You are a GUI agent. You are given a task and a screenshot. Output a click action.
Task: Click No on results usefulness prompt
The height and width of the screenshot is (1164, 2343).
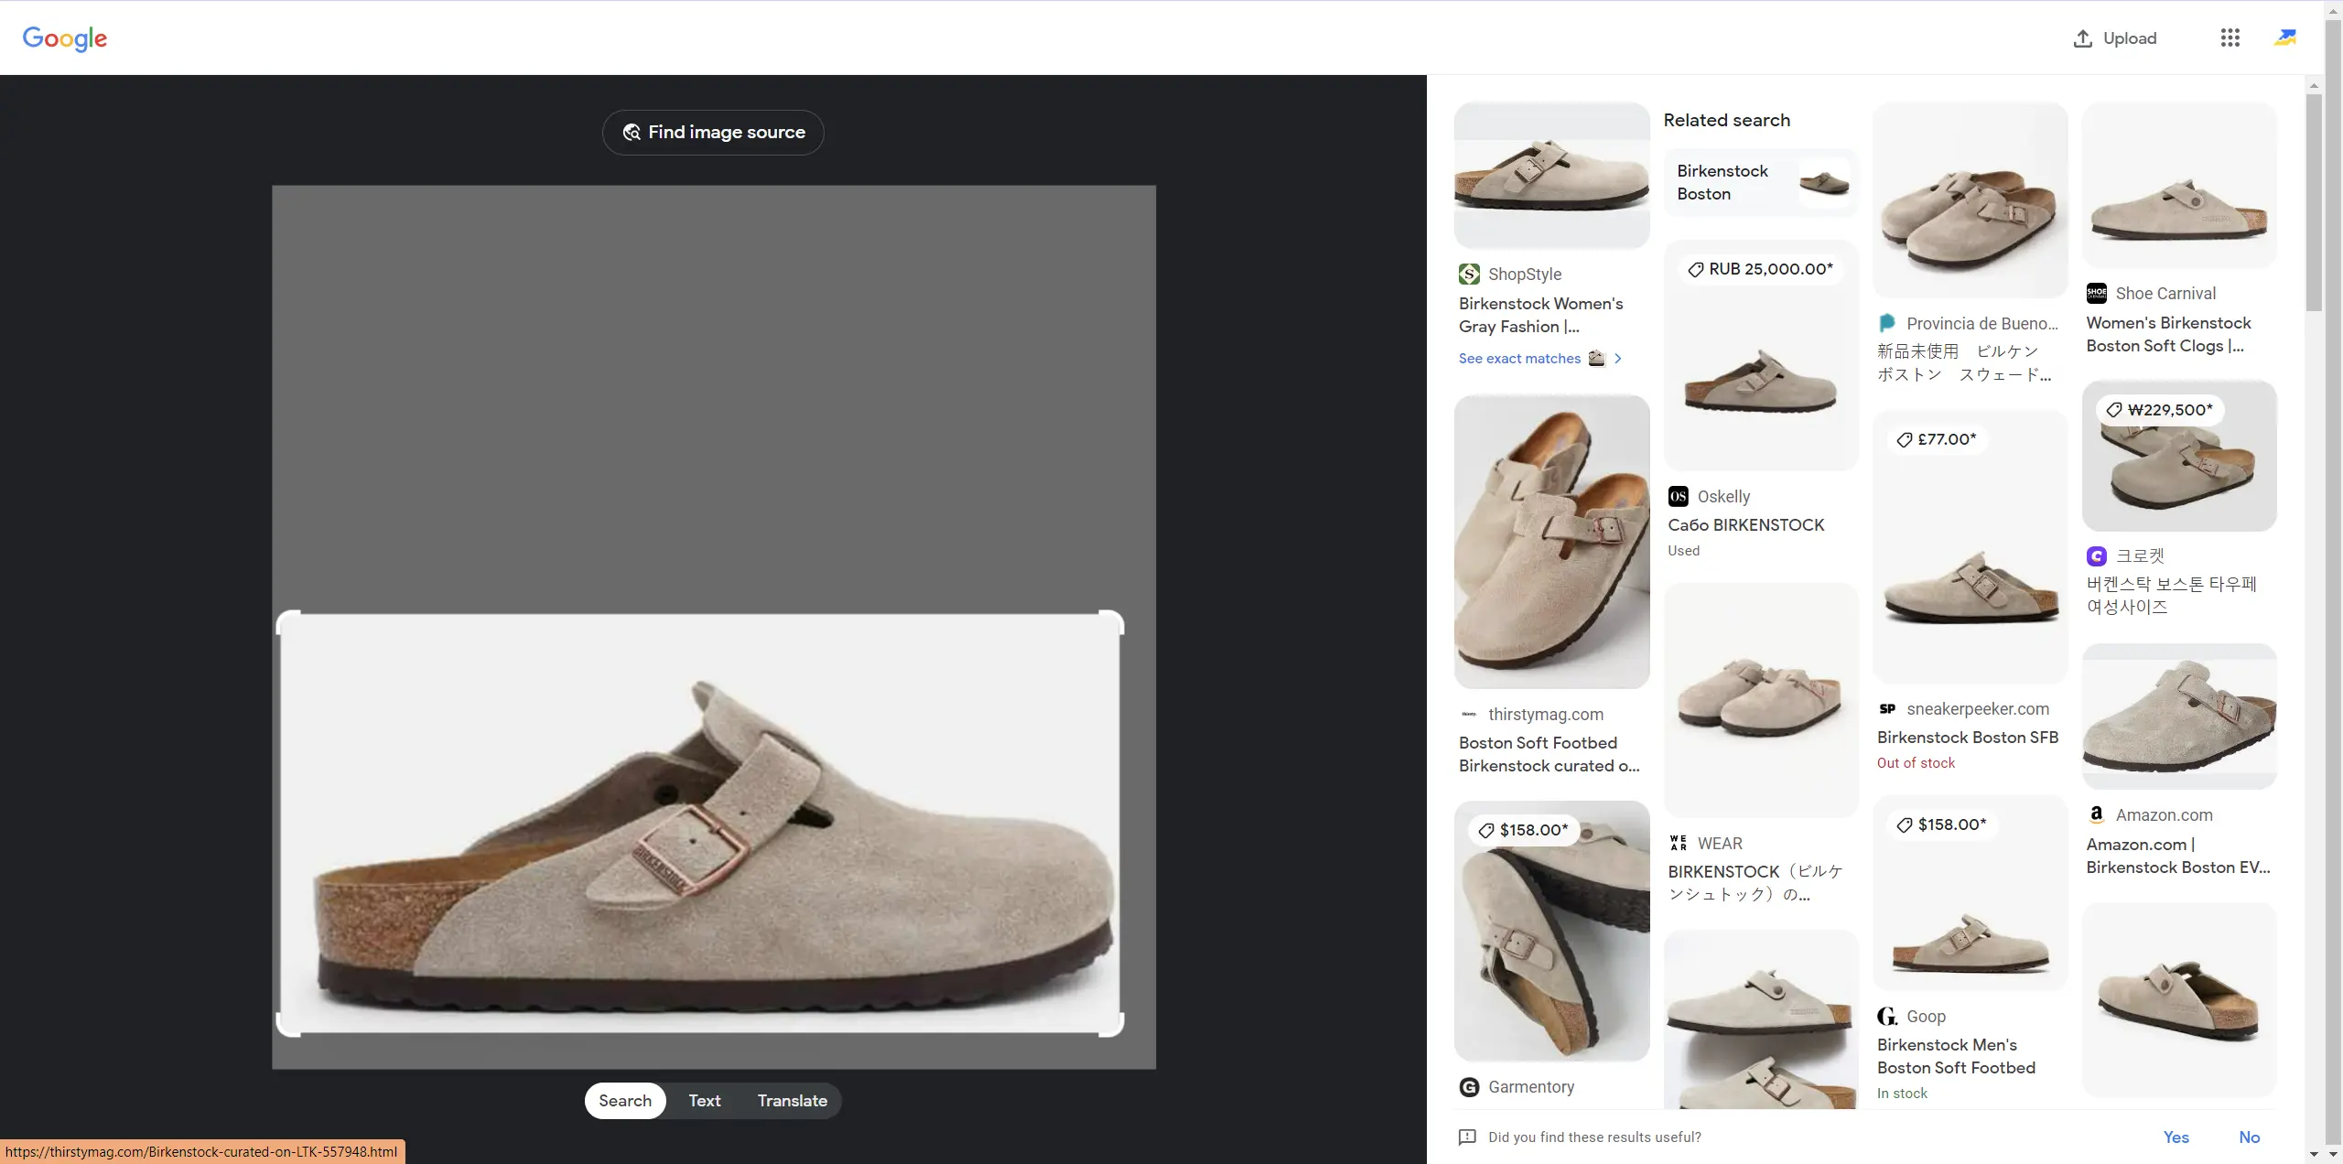[x=2250, y=1137]
